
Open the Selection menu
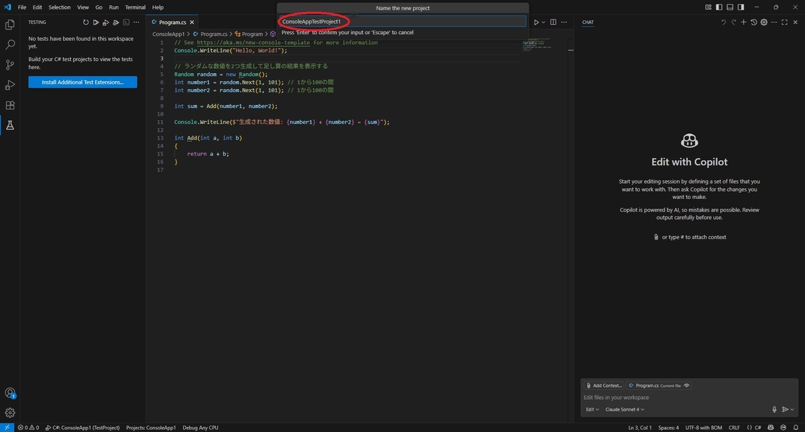60,7
